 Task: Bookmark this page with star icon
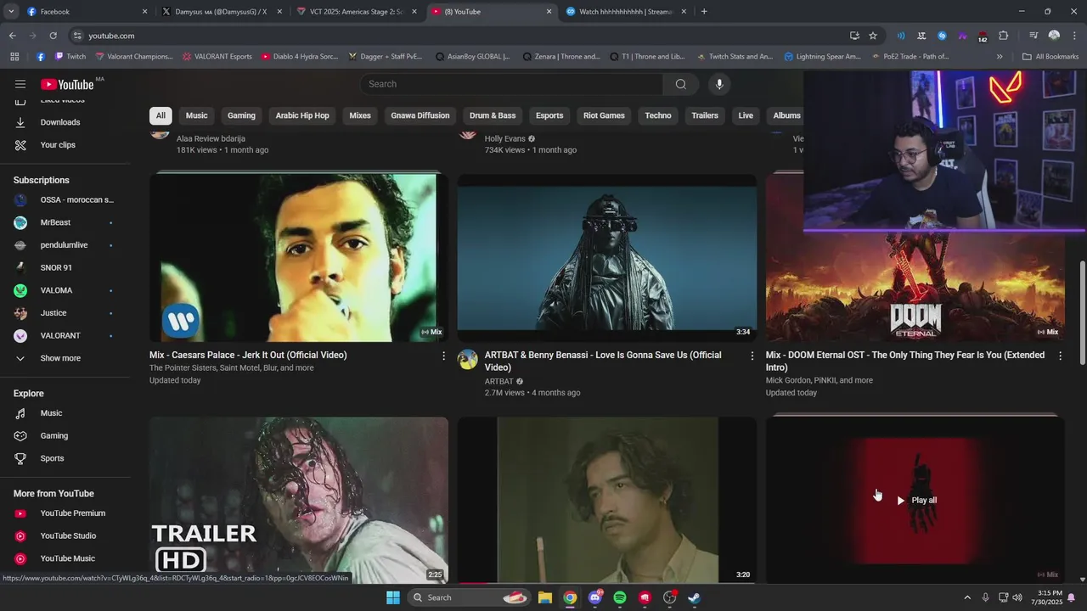click(873, 36)
